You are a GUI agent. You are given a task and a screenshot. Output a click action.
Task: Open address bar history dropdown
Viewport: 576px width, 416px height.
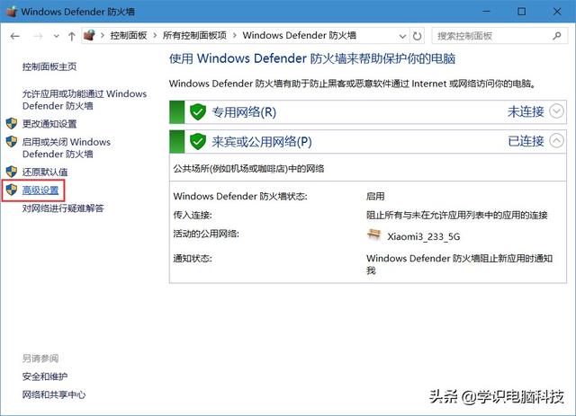[x=402, y=36]
